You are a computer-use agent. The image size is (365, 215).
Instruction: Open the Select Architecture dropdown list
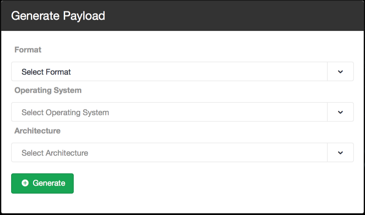(x=182, y=153)
